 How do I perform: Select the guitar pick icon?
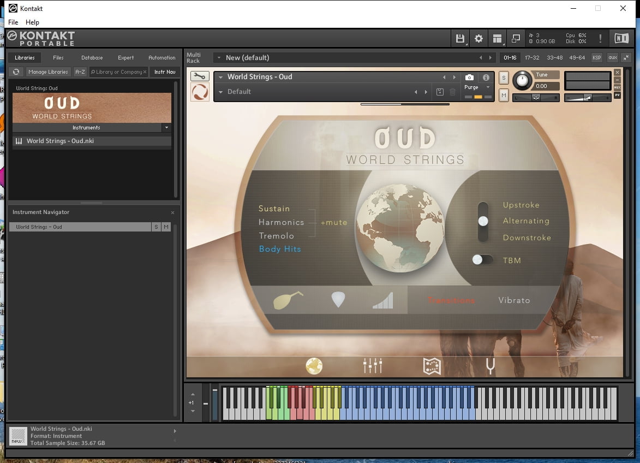pyautogui.click(x=338, y=300)
